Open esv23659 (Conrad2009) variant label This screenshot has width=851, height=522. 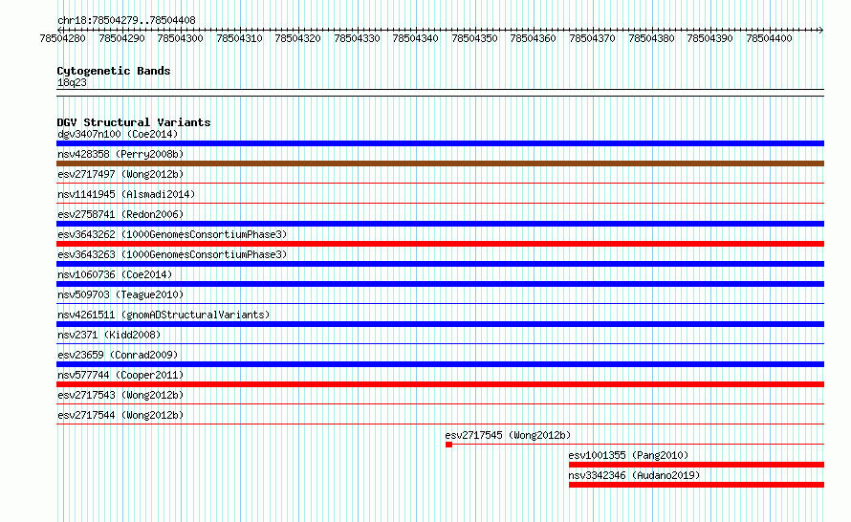tap(118, 355)
